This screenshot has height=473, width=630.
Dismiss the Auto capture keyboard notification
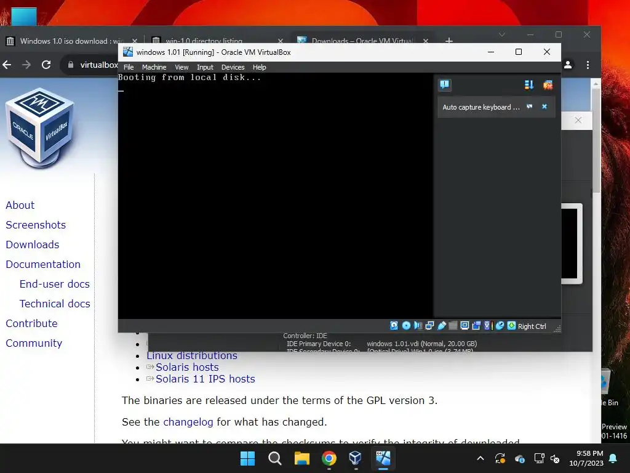coord(544,107)
